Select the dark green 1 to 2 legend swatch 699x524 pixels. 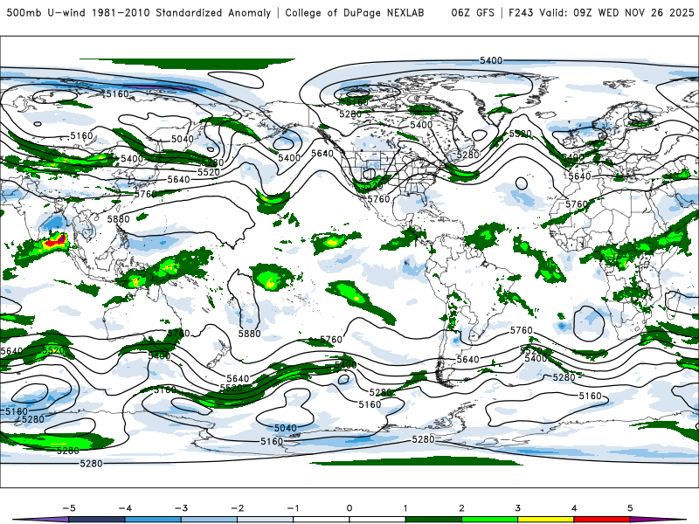point(433,520)
